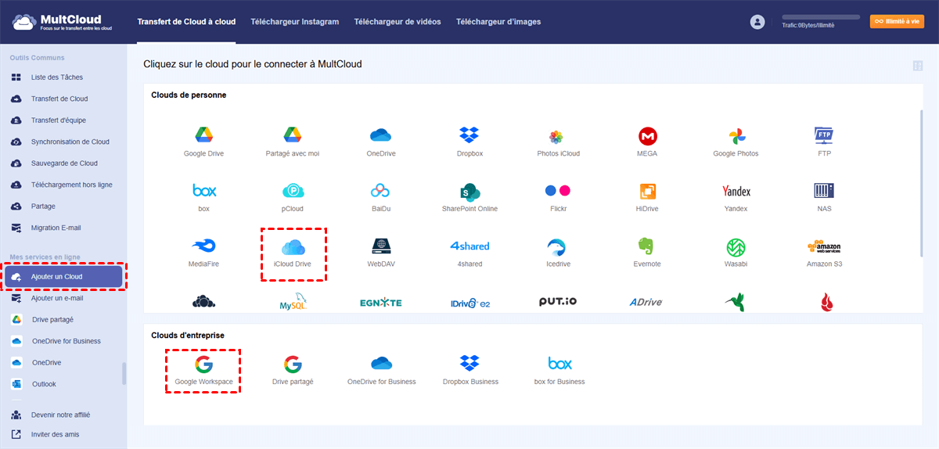Choose the Evernote cloud icon
939x449 pixels.
click(647, 247)
